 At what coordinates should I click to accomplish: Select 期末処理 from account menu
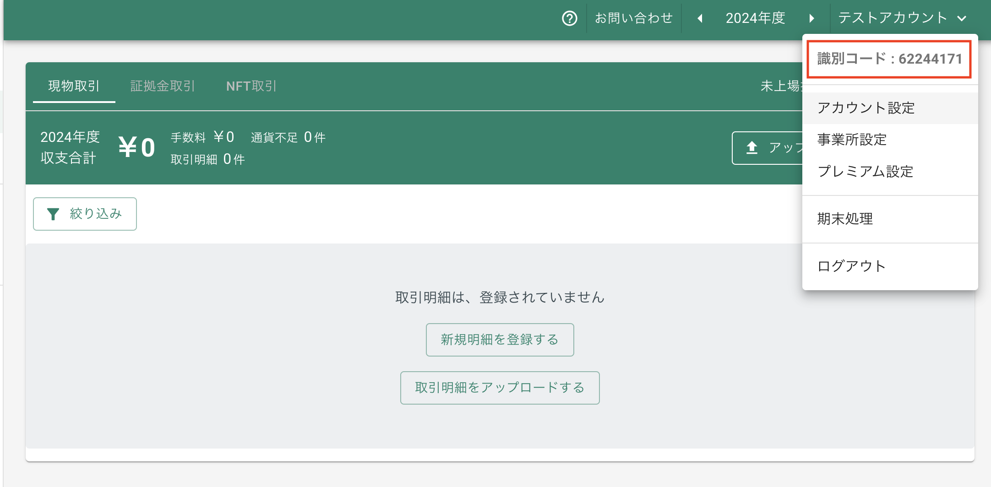coord(890,219)
